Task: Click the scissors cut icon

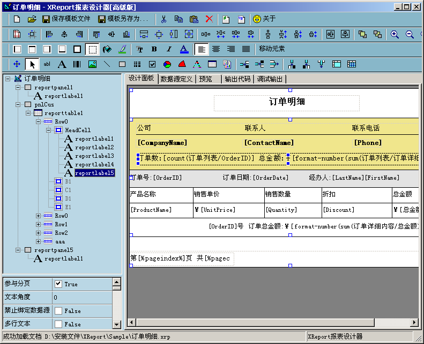Action: coord(164,19)
